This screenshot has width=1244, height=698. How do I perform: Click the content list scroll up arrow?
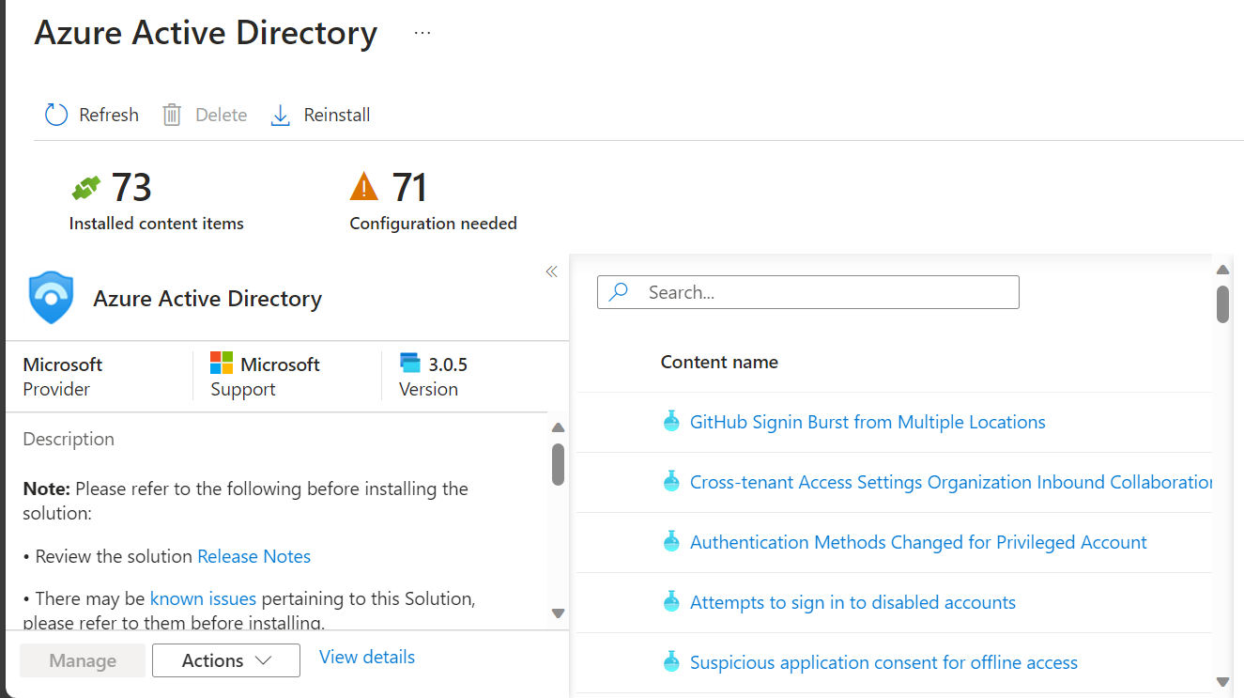pyautogui.click(x=1222, y=270)
